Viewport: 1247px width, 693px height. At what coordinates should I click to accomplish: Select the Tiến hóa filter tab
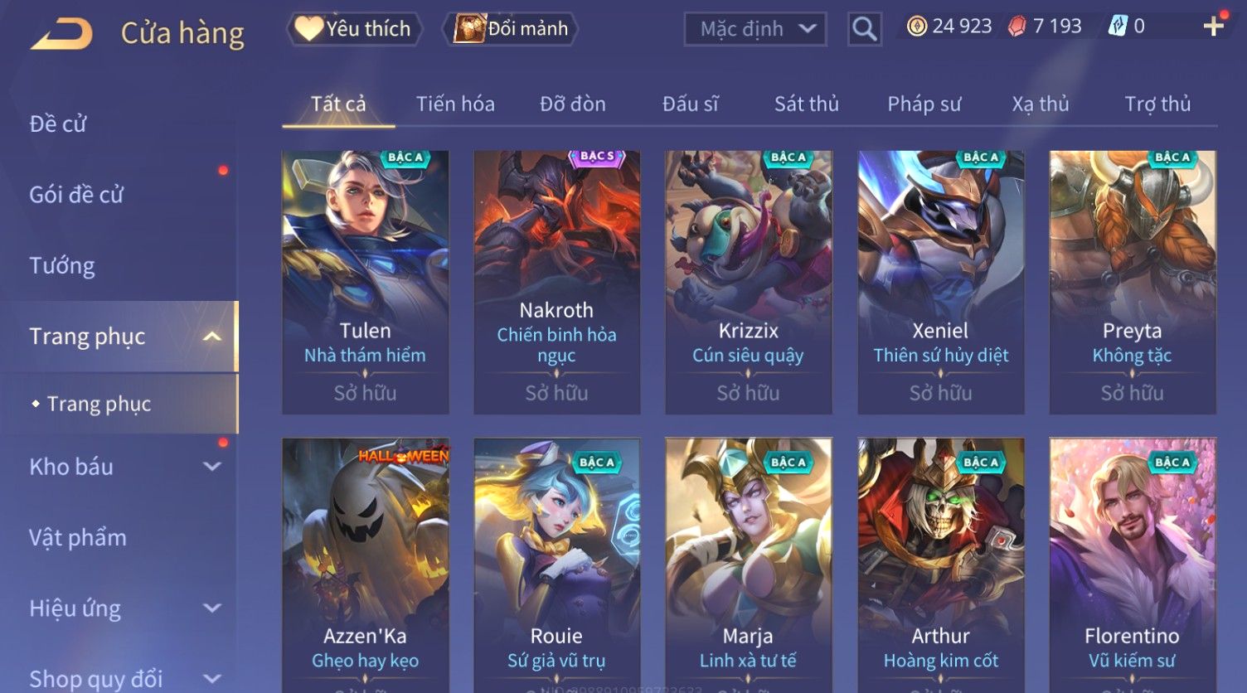pos(455,104)
